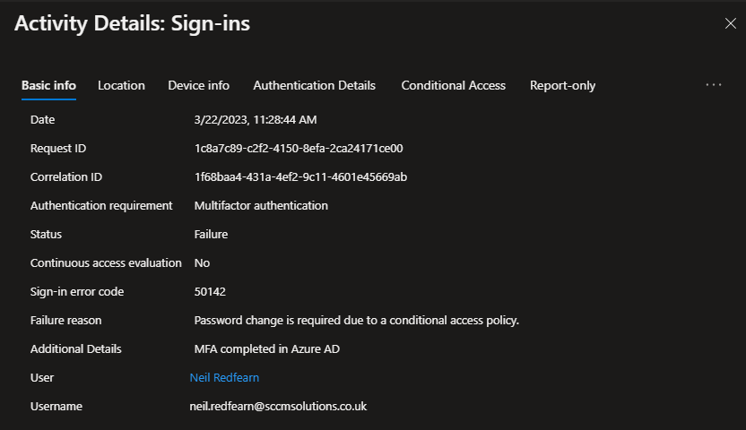Open the Device info tab
This screenshot has height=430, width=746.
tap(198, 85)
